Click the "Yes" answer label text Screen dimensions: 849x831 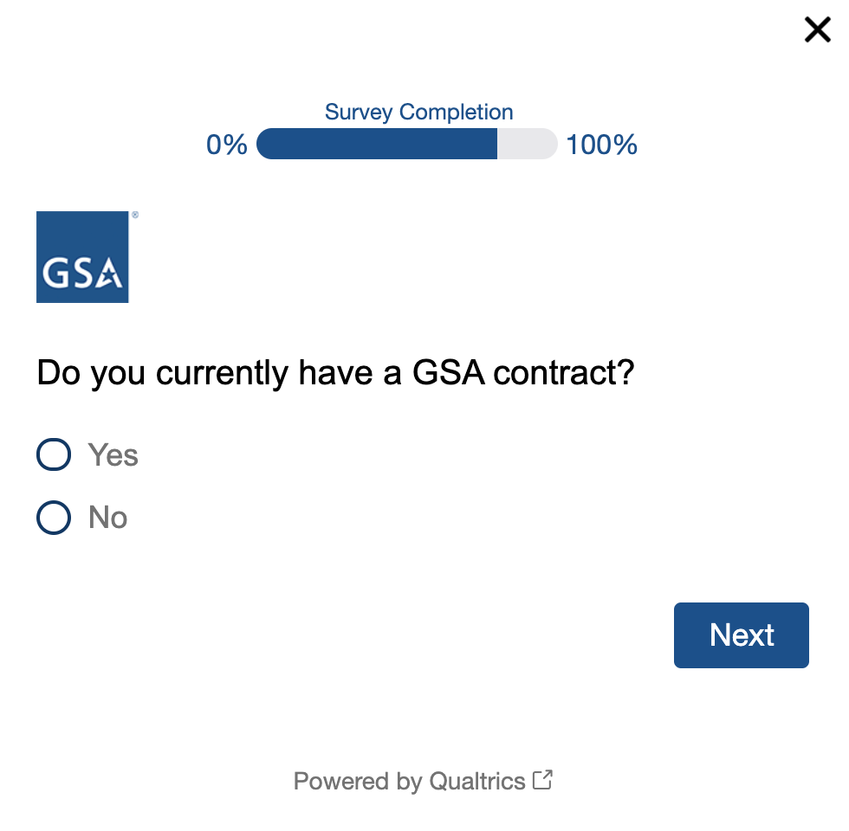[x=113, y=455]
